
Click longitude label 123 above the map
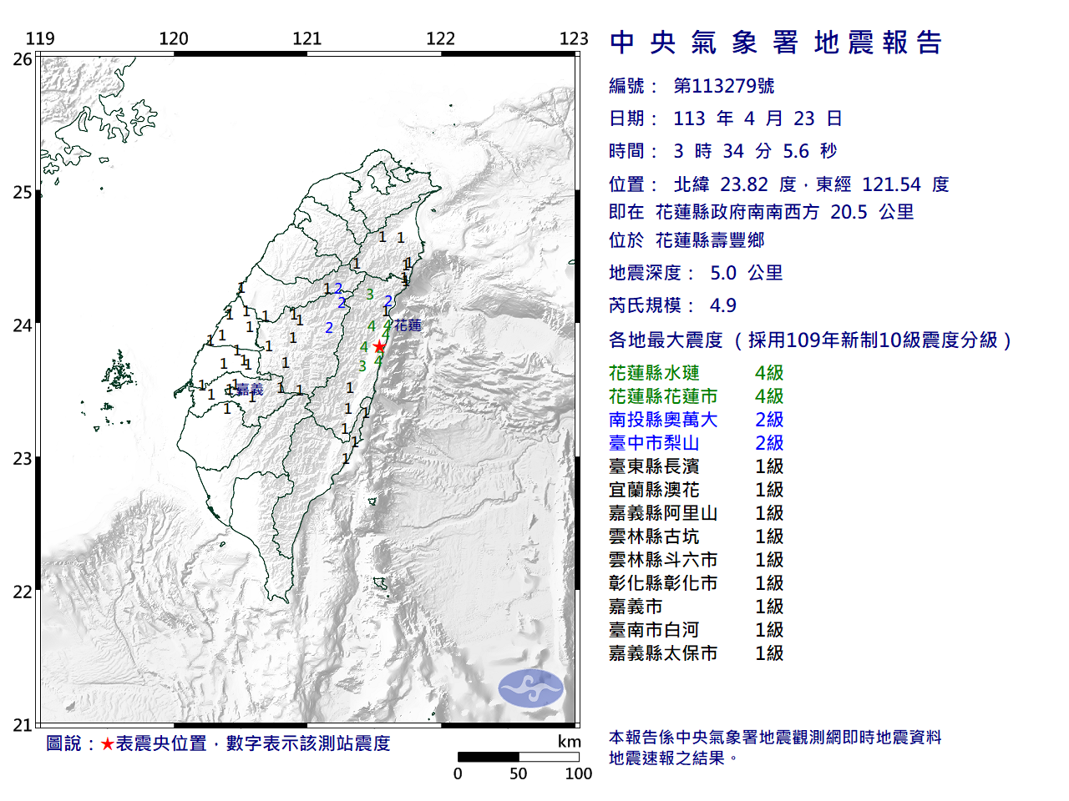(574, 38)
